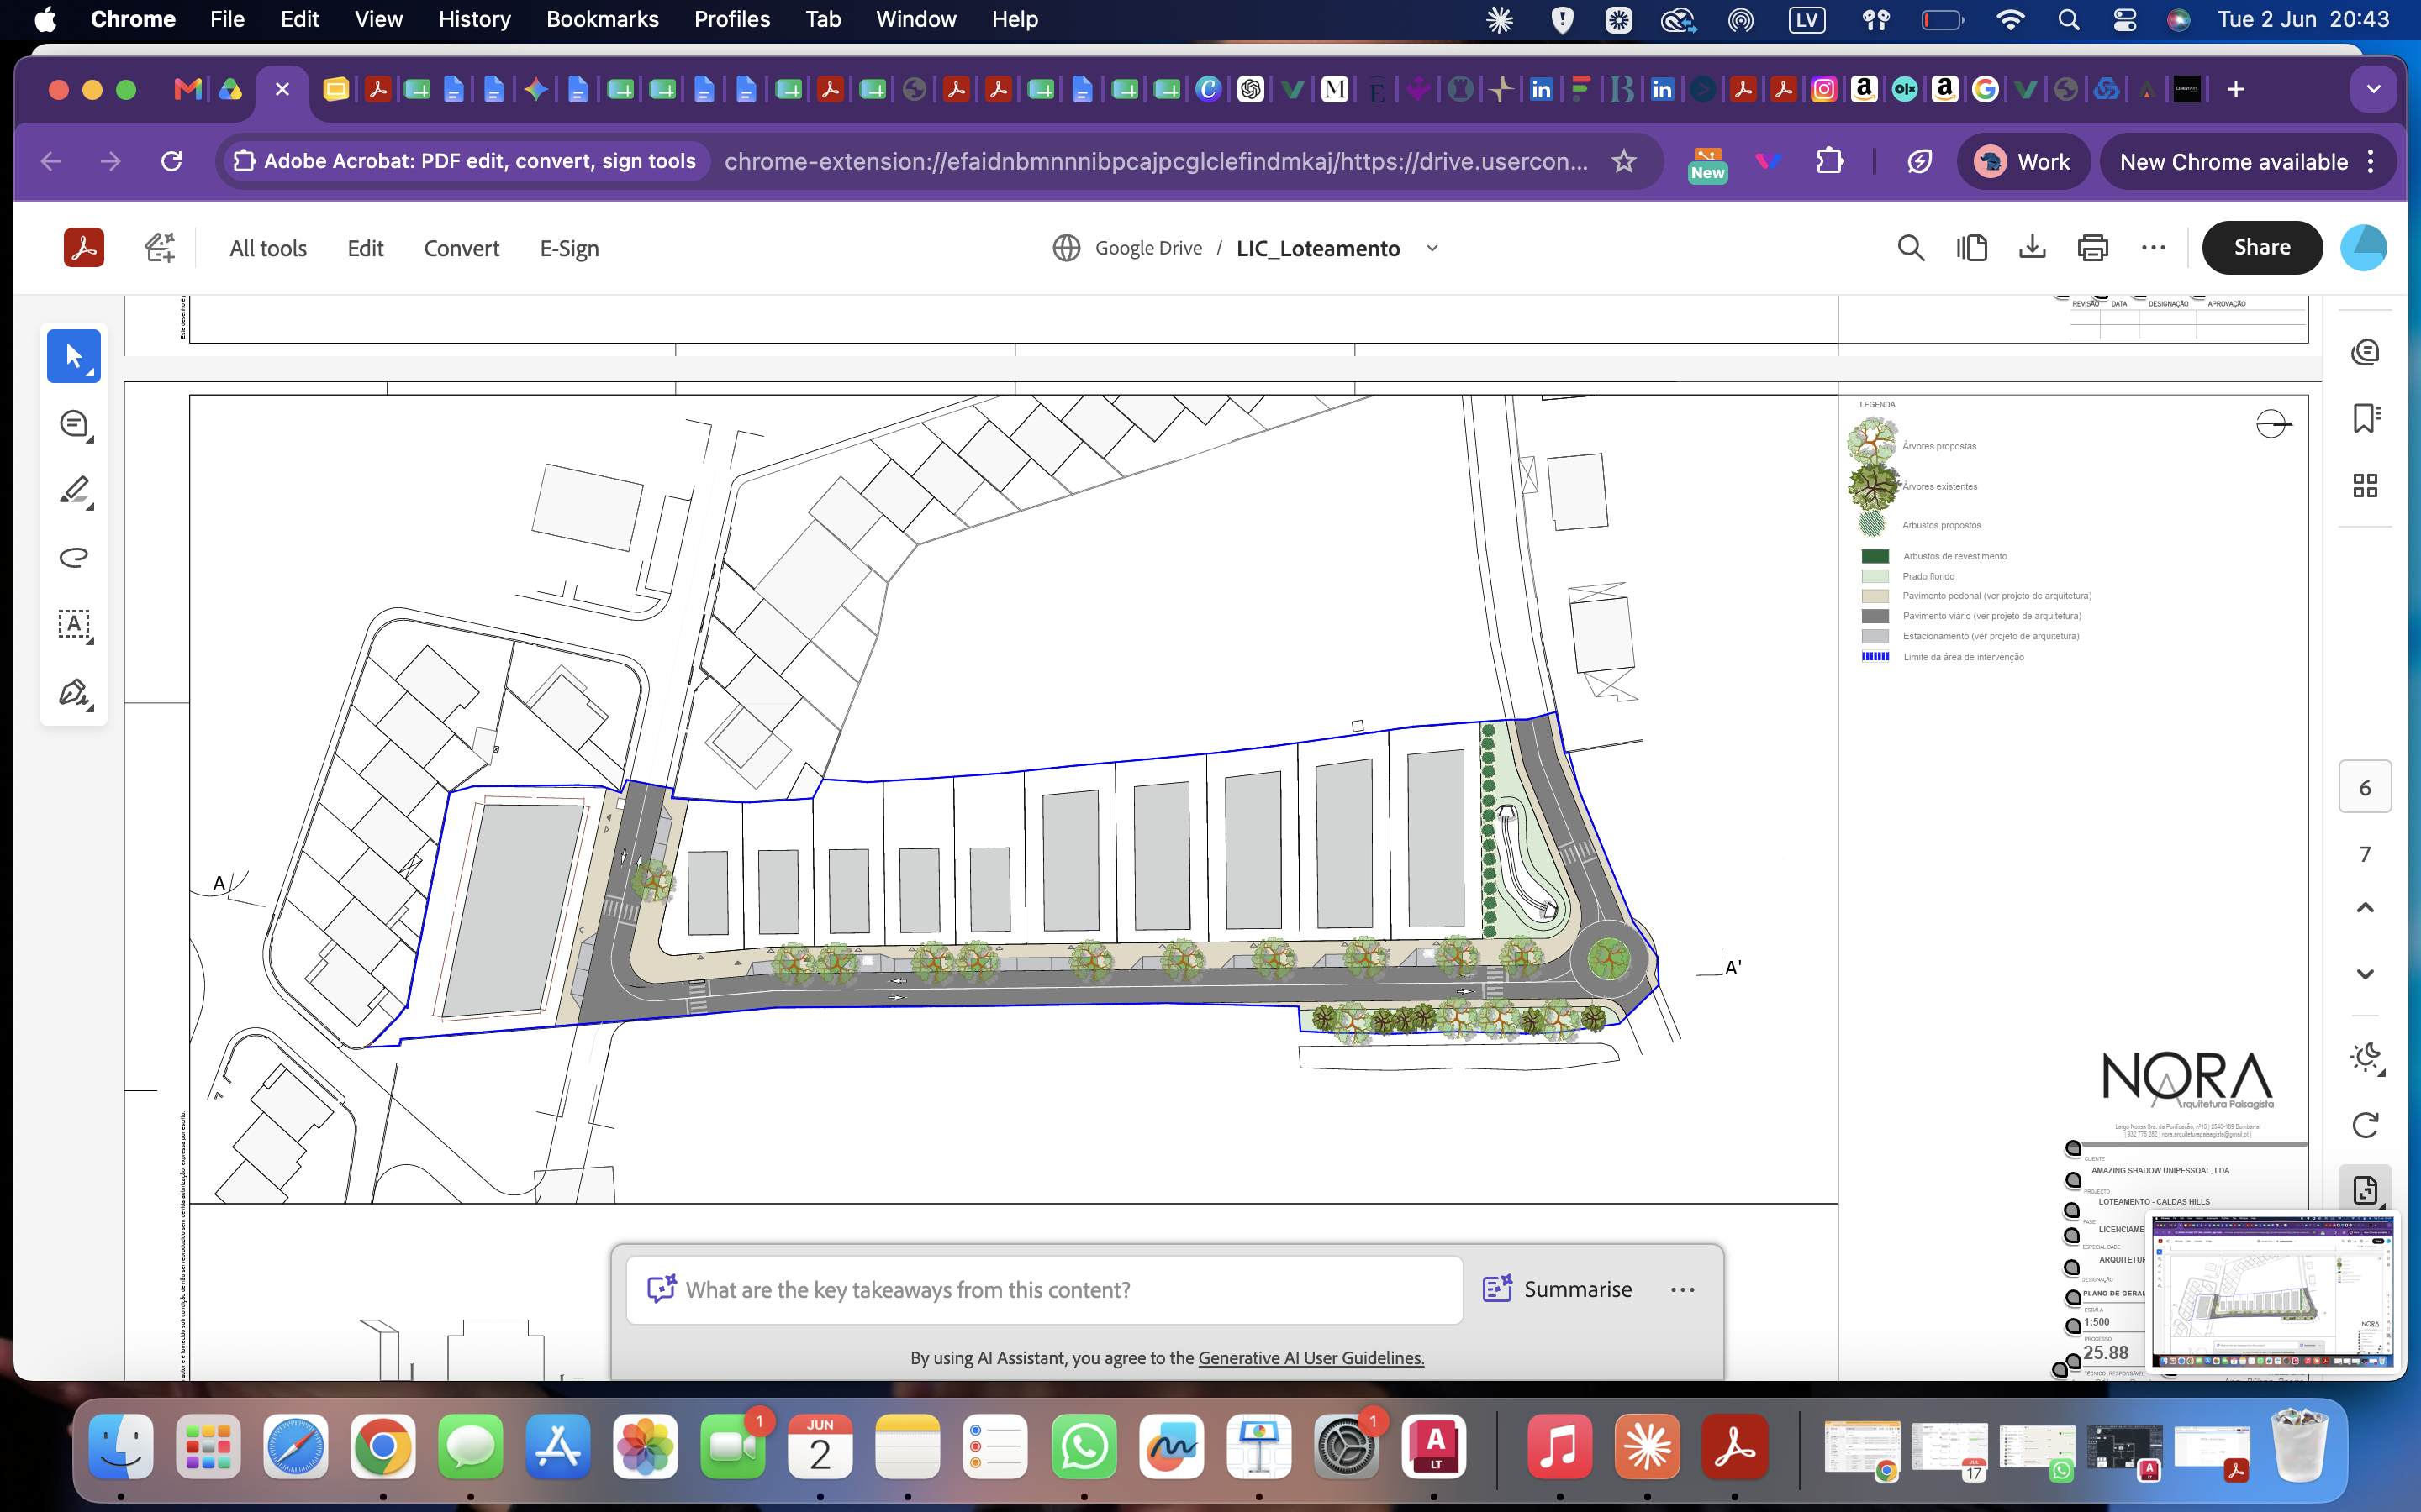The image size is (2421, 1512).
Task: Open the AI Assistant bar's more options
Action: click(x=1683, y=1290)
